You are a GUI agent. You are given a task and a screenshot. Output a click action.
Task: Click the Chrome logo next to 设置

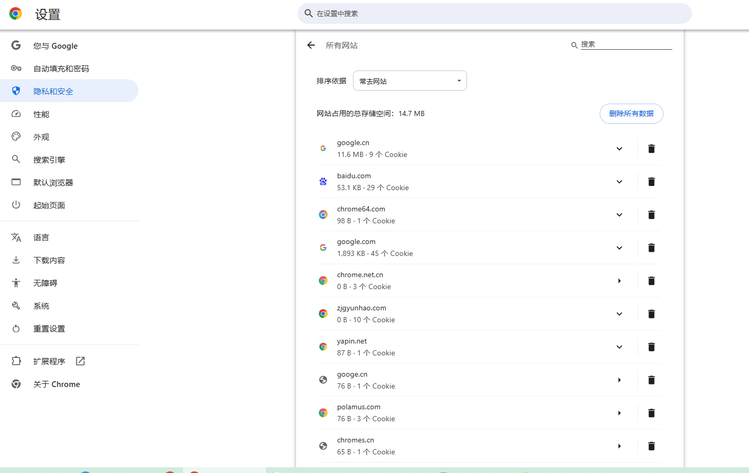(x=16, y=14)
